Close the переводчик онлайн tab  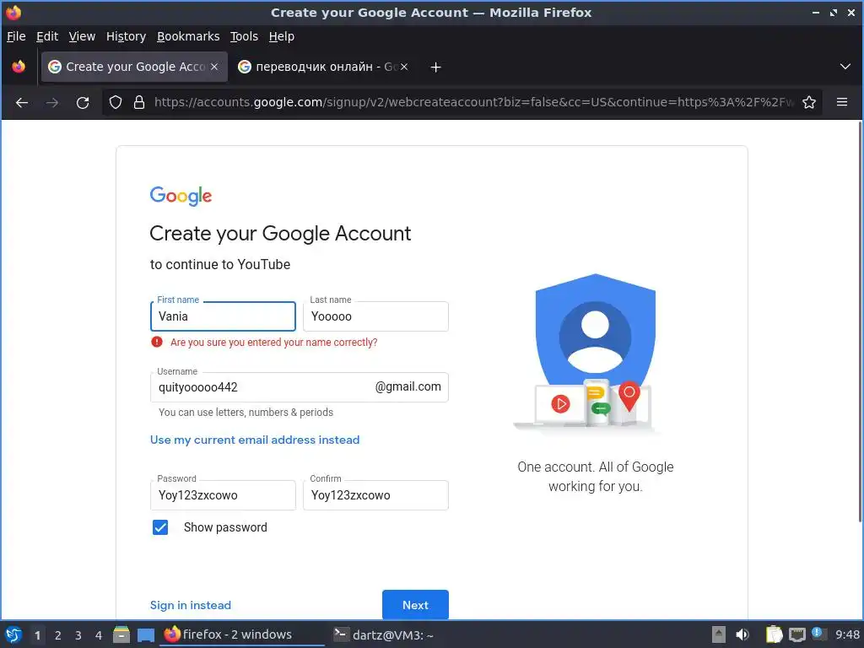(x=404, y=67)
